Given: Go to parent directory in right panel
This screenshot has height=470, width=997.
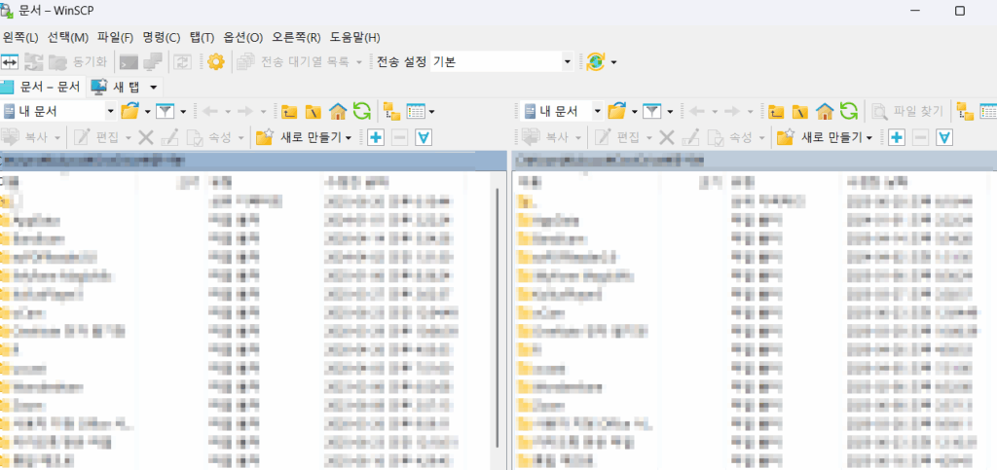Looking at the screenshot, I should tap(776, 112).
